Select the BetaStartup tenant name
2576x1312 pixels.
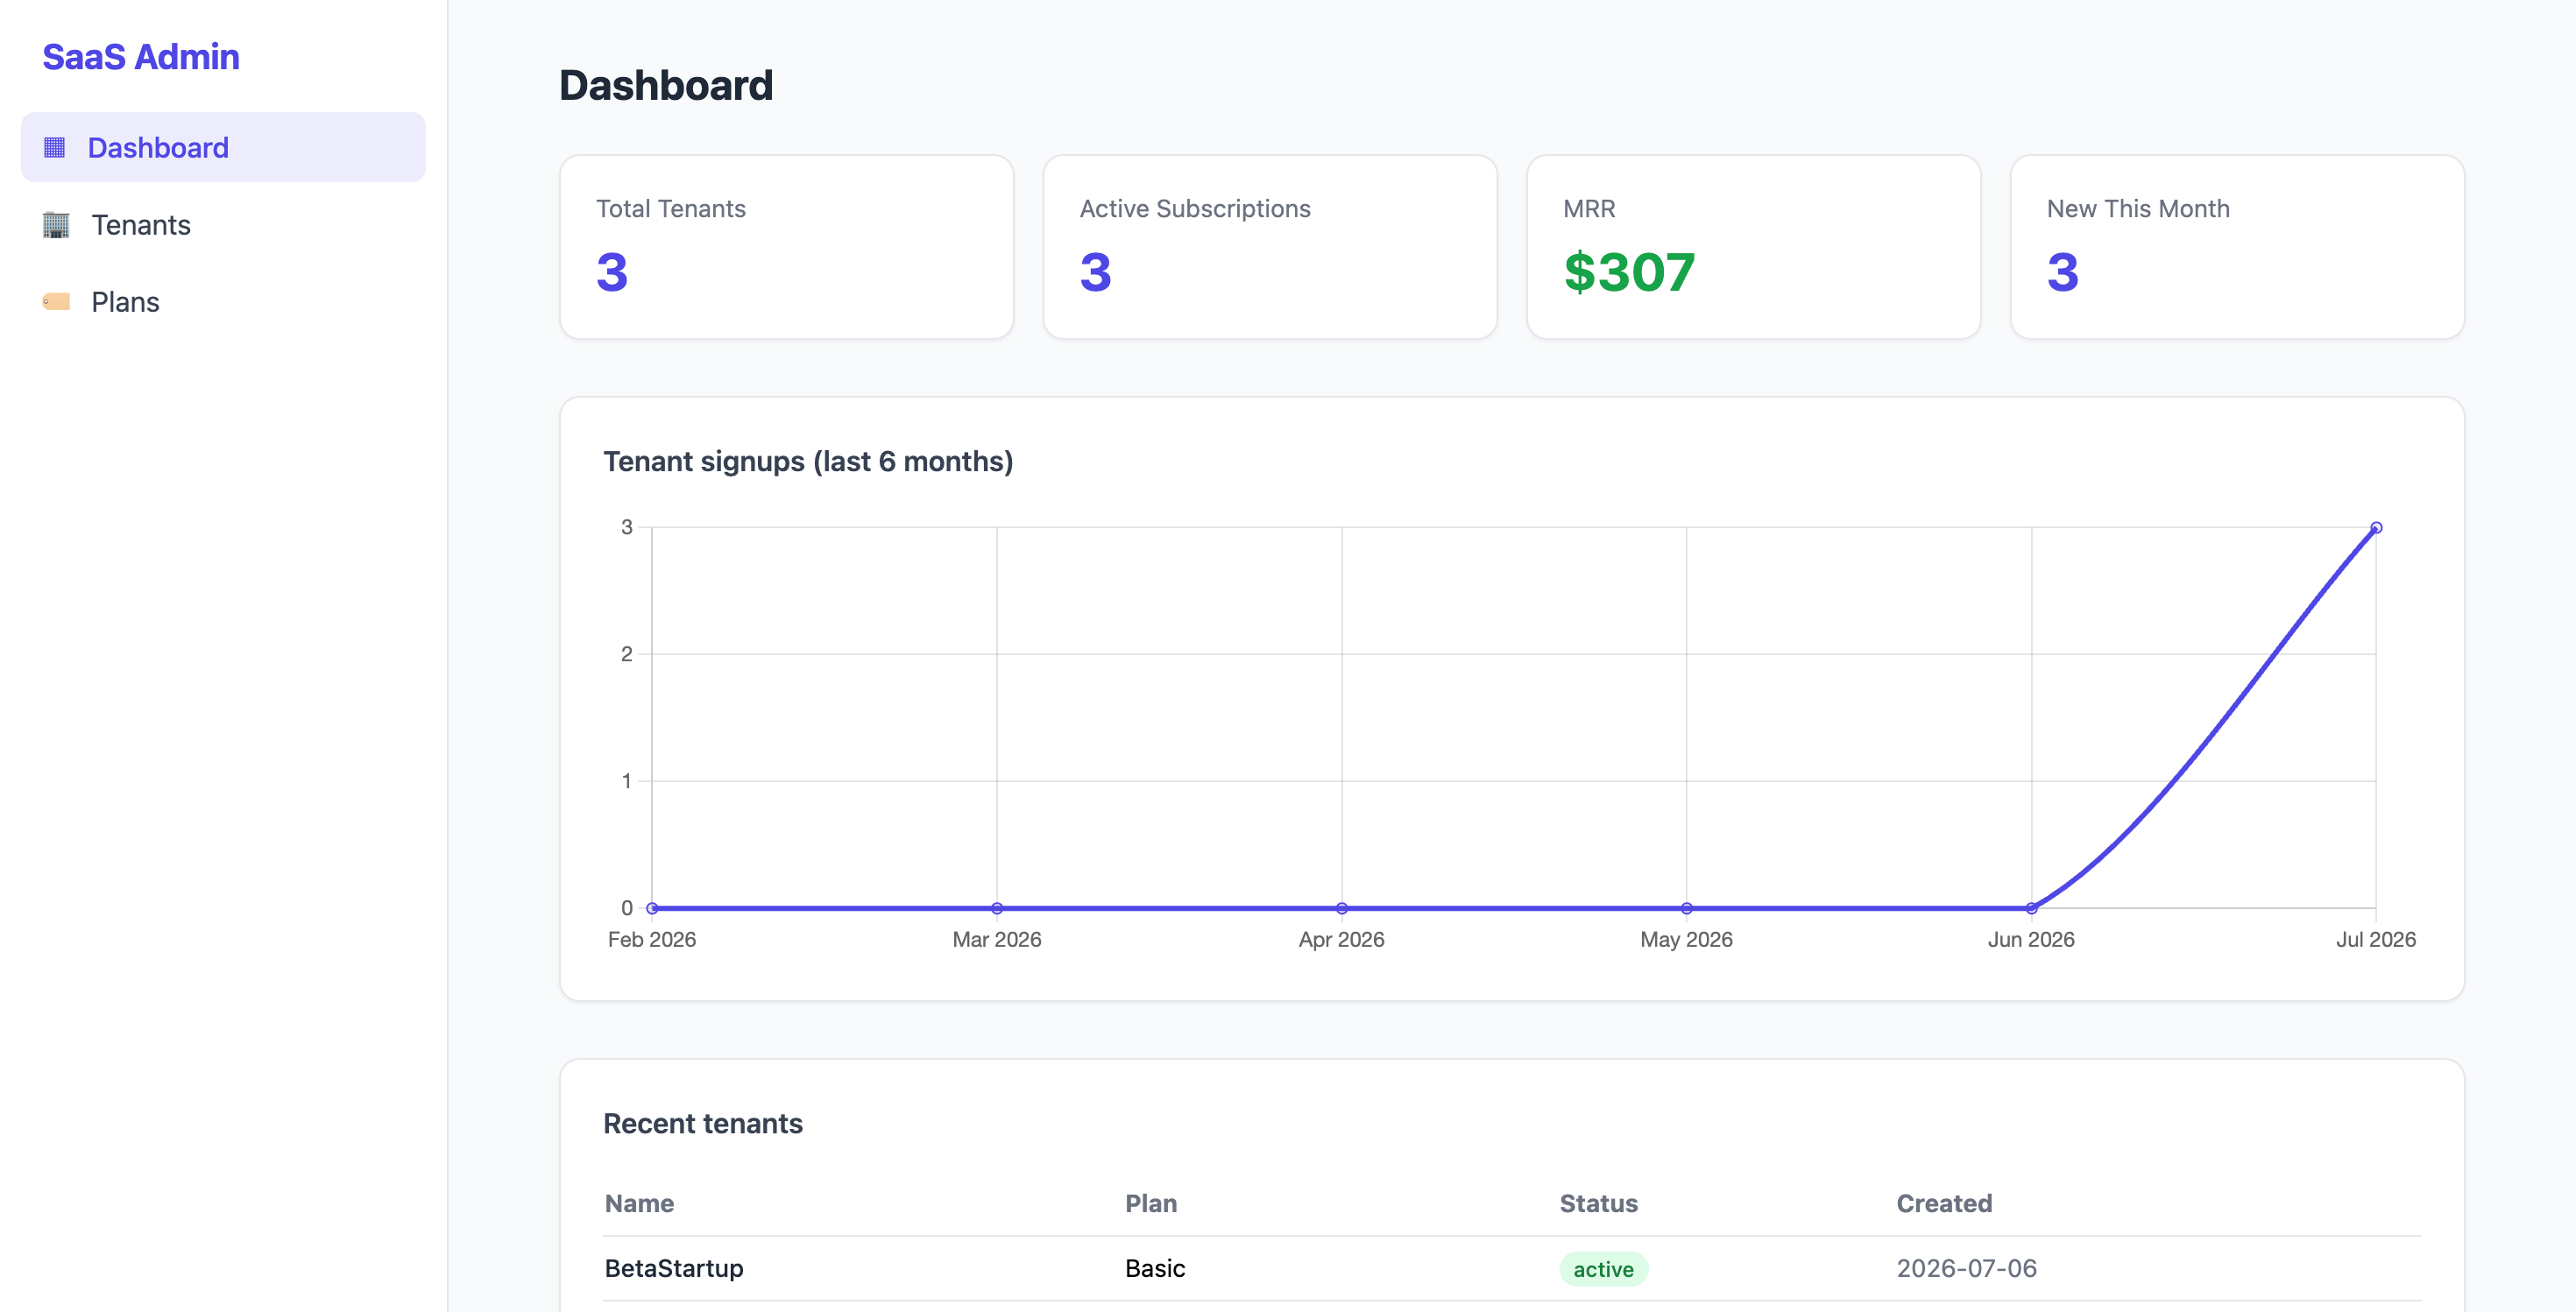[674, 1268]
